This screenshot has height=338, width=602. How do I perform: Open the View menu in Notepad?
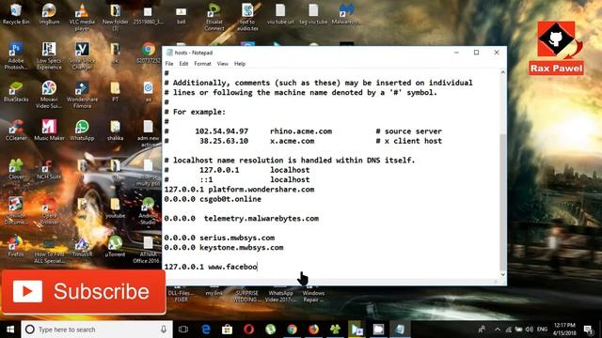tap(222, 64)
